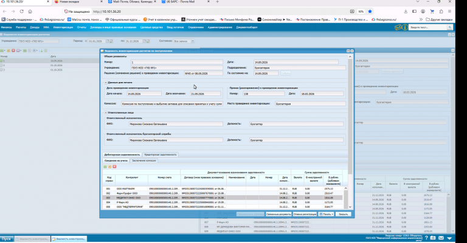
Task: Click the 'Связанные документы' button
Action: click(x=278, y=214)
